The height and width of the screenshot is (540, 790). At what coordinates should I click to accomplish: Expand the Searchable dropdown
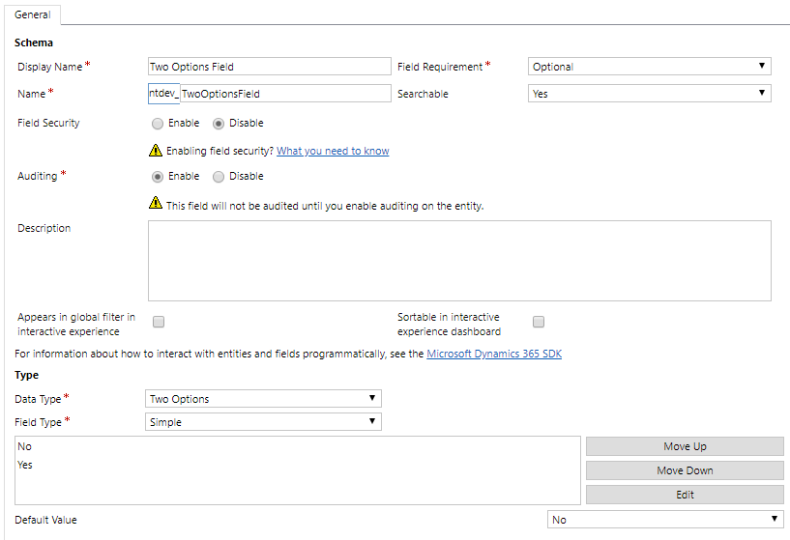coord(650,94)
